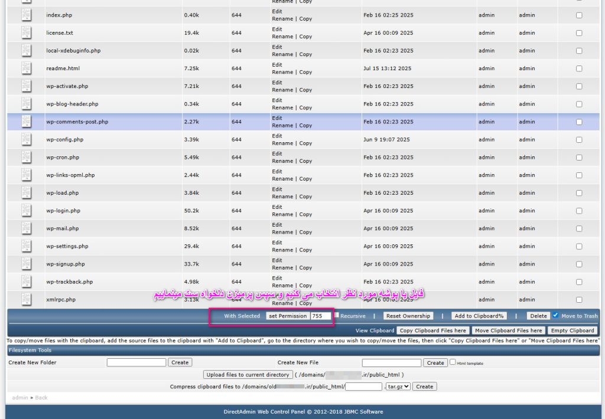Image resolution: width=605 pixels, height=419 pixels.
Task: Enable the Recursive checkbox
Action: (x=337, y=316)
